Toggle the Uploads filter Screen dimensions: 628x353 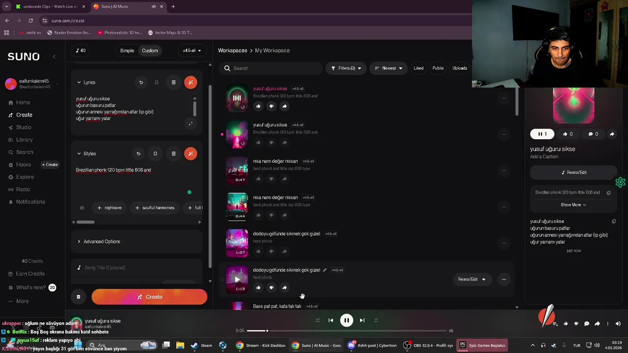coord(460,68)
